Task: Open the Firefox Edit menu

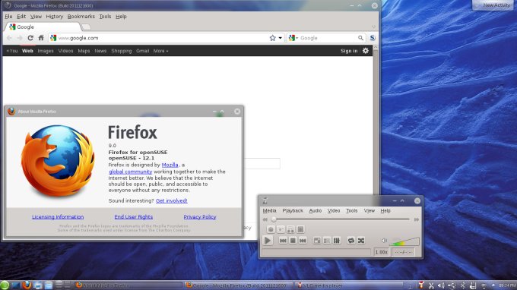Action: pos(21,17)
